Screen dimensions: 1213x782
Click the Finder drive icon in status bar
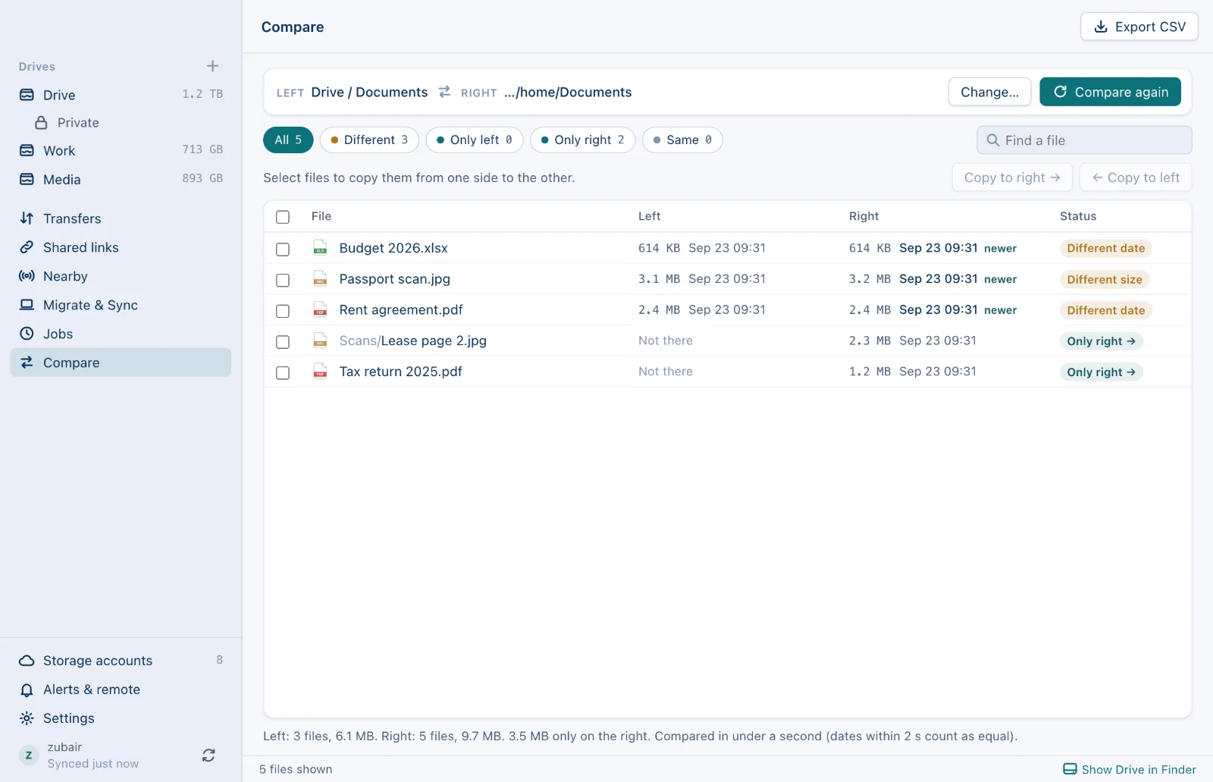pos(1070,769)
